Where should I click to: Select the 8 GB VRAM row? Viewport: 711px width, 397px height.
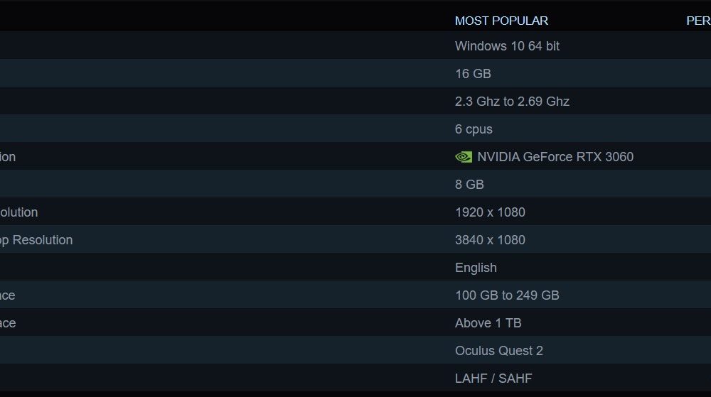(x=355, y=184)
